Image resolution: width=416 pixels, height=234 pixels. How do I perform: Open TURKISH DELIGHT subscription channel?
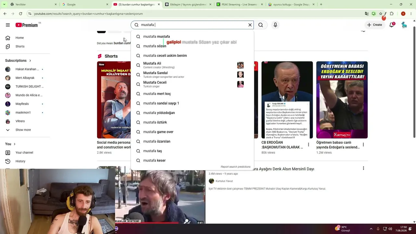pyautogui.click(x=24, y=86)
